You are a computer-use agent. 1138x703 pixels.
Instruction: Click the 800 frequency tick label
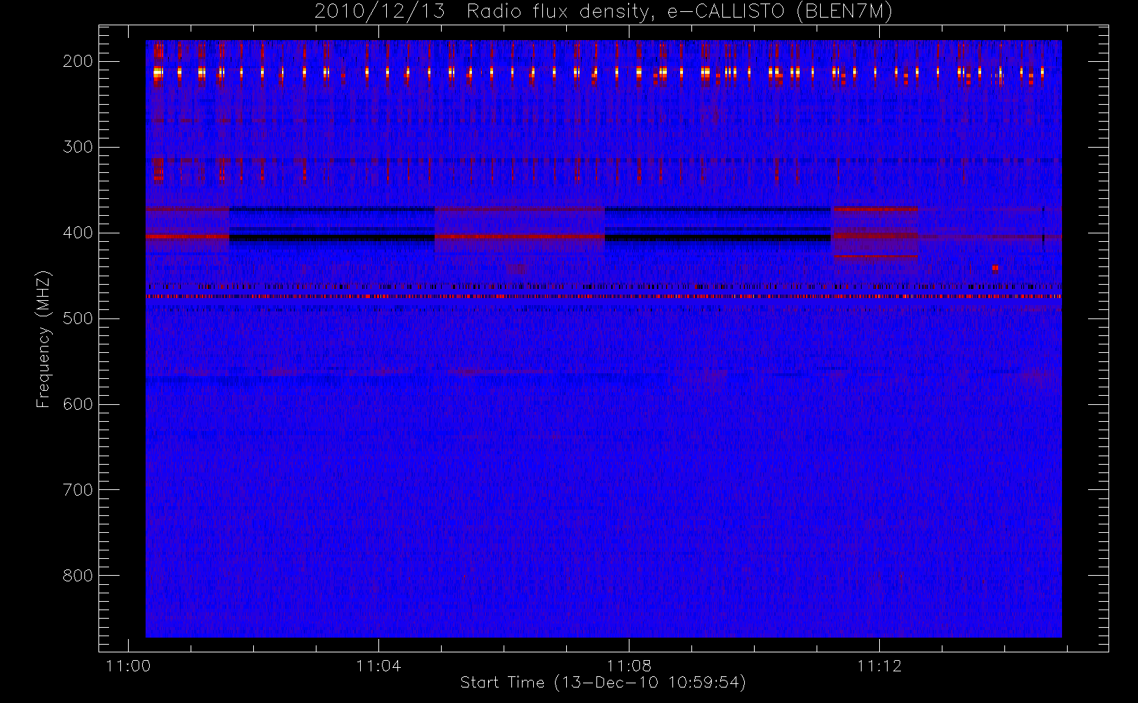tap(78, 576)
